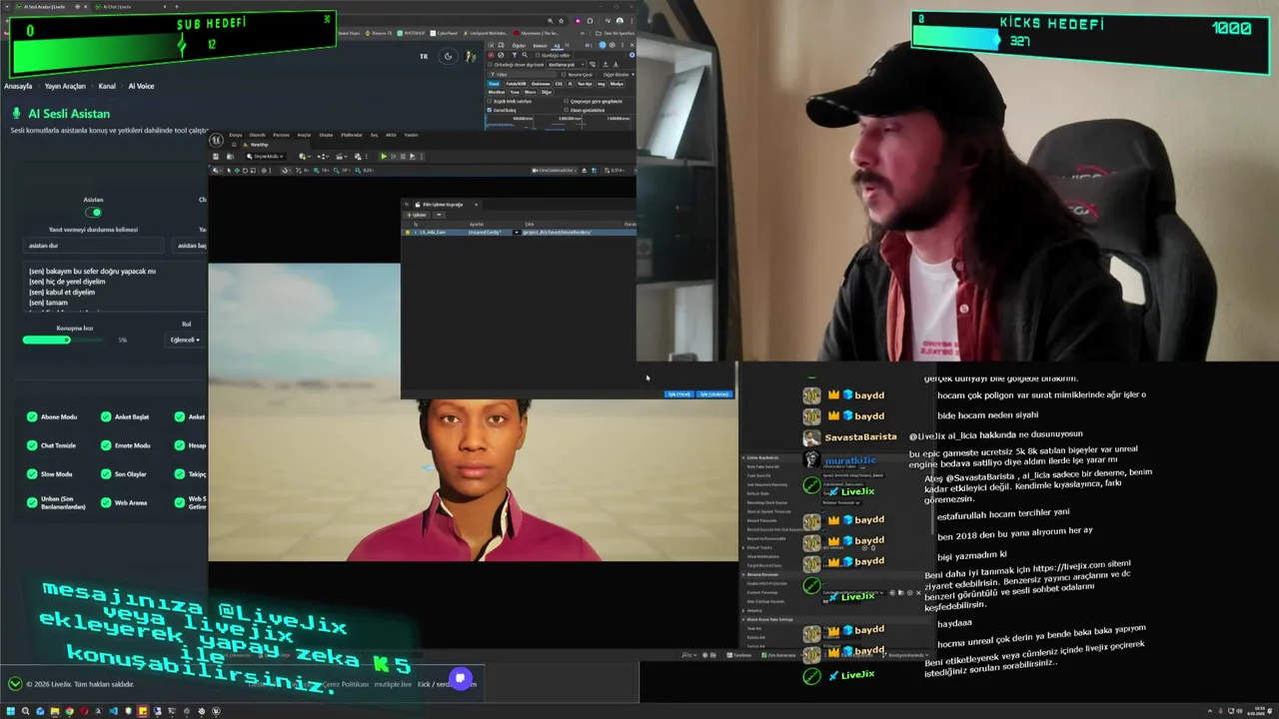Adjust the Konuşma hızı slider
This screenshot has width=1279, height=719.
(62, 340)
